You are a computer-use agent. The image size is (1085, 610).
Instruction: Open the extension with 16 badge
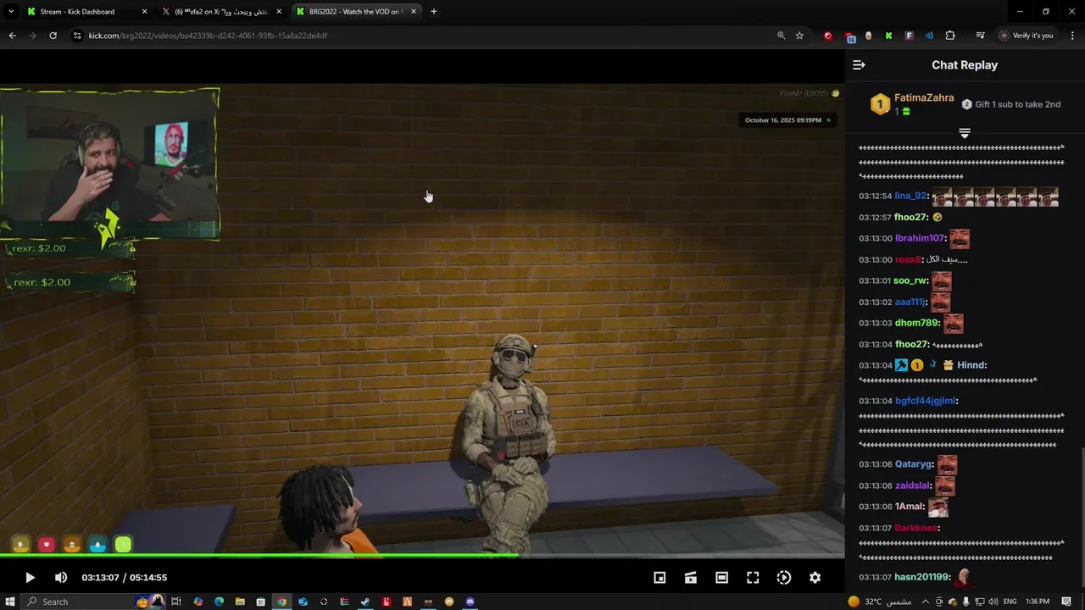(849, 36)
